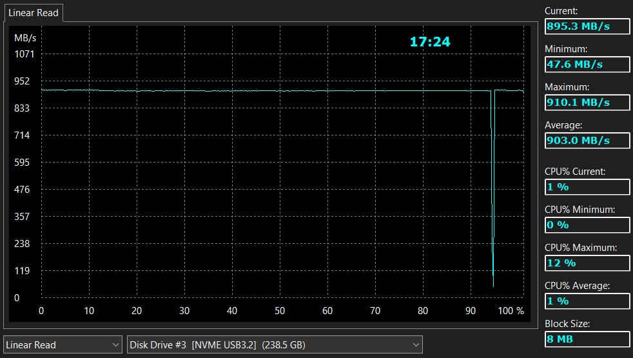Viewport: 633px width, 358px height.
Task: Switch to the Linear Read tab
Action: tap(34, 13)
